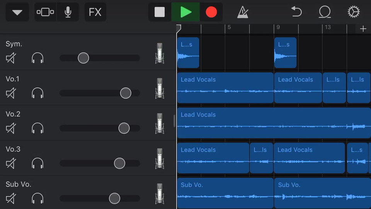Screen dimensions: 371x209
Task: Select the Sym. region at bar 9
Action: tap(285, 53)
